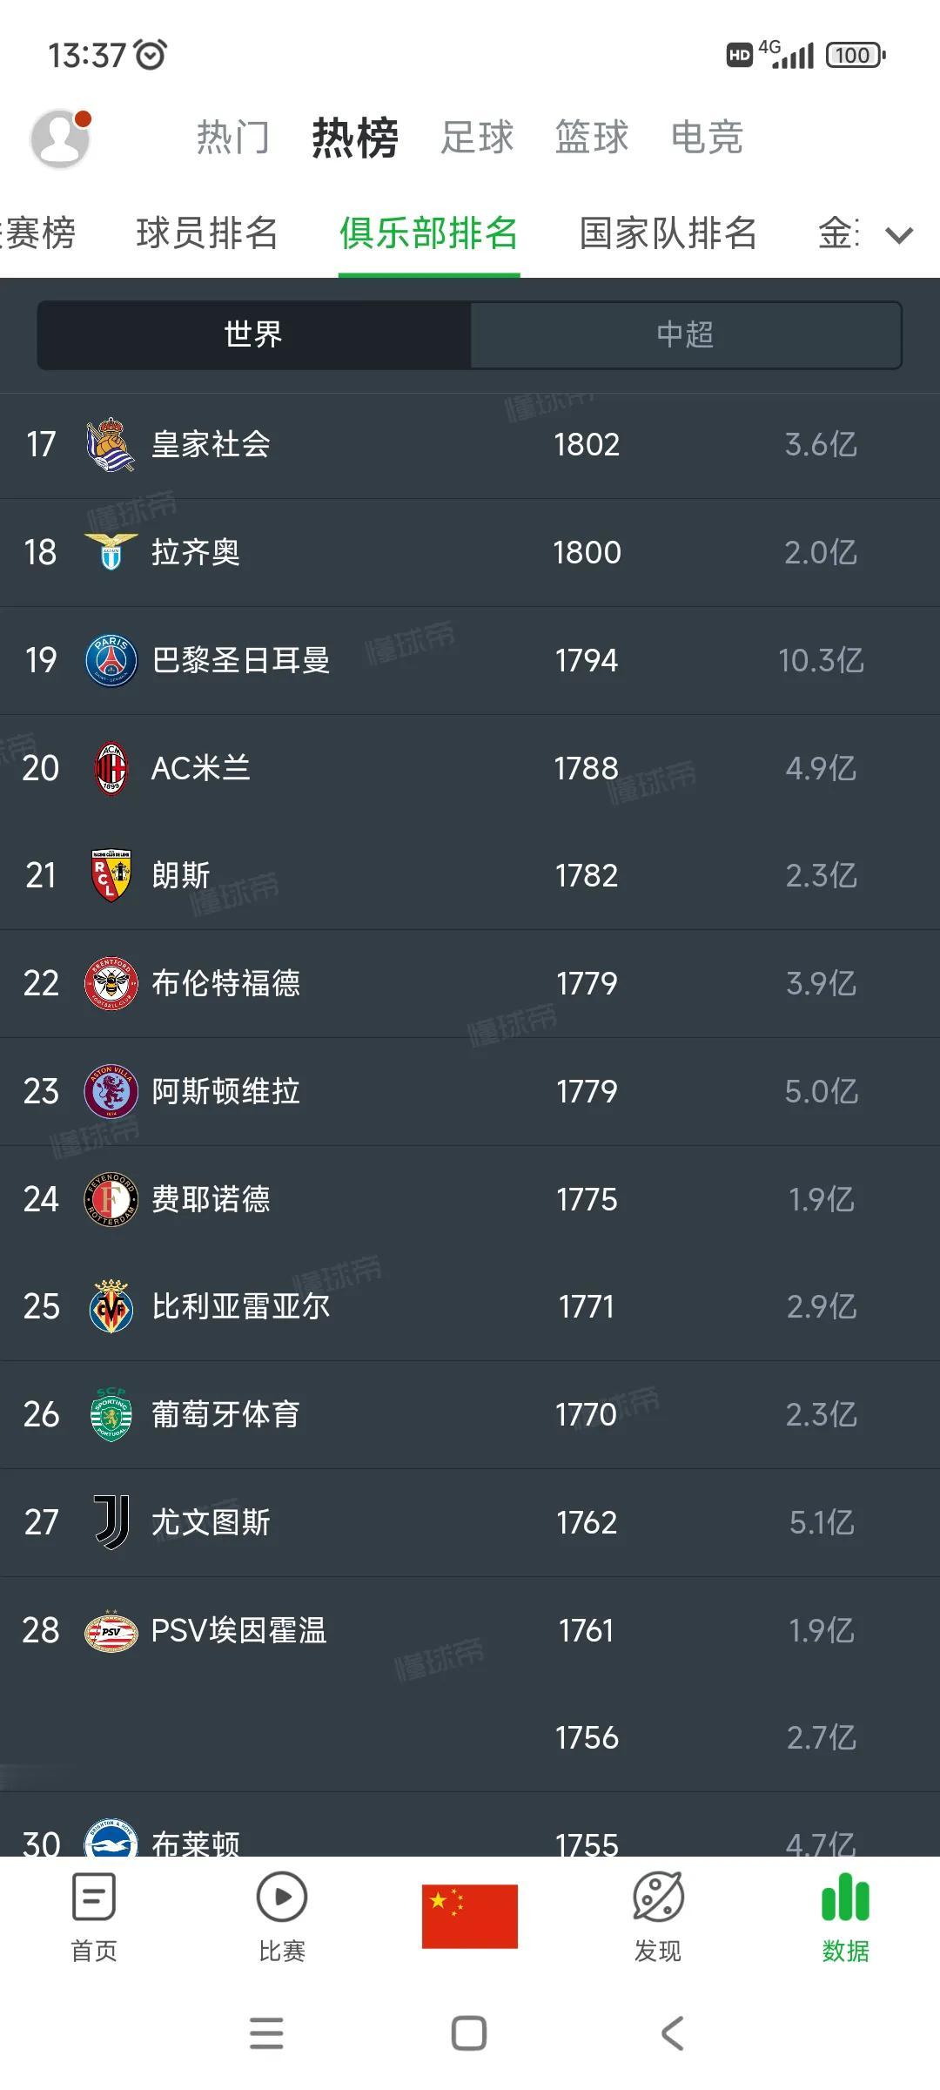Tap the Paris Saint-Germain club crest

tap(111, 660)
